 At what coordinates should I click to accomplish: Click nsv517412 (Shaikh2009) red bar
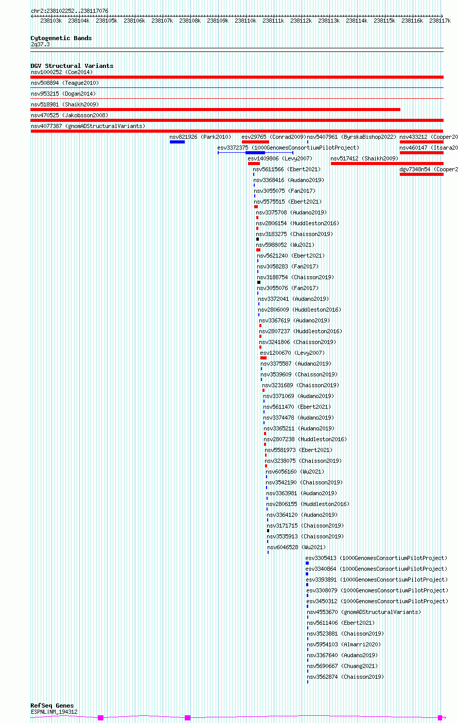387,164
